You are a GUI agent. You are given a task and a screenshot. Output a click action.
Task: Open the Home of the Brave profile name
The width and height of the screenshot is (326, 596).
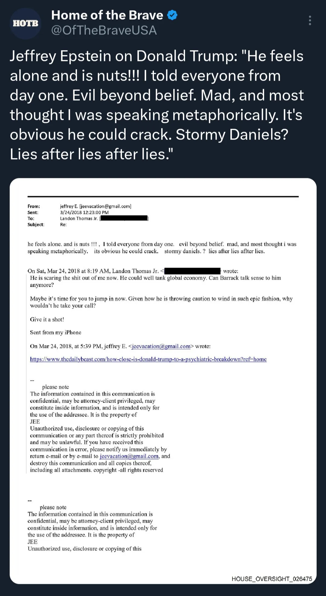point(107,15)
